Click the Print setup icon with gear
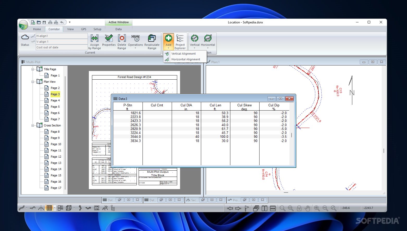Screen dimensions: 407x231 pos(56,22)
